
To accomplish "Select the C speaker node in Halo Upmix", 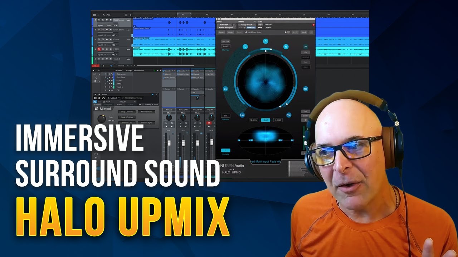I will pos(265,41).
